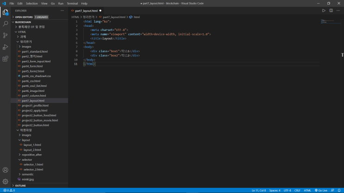Image resolution: width=344 pixels, height=193 pixels.
Task: Expand the 블록체인 OT 및 면접 folder
Action: click(x=39, y=27)
